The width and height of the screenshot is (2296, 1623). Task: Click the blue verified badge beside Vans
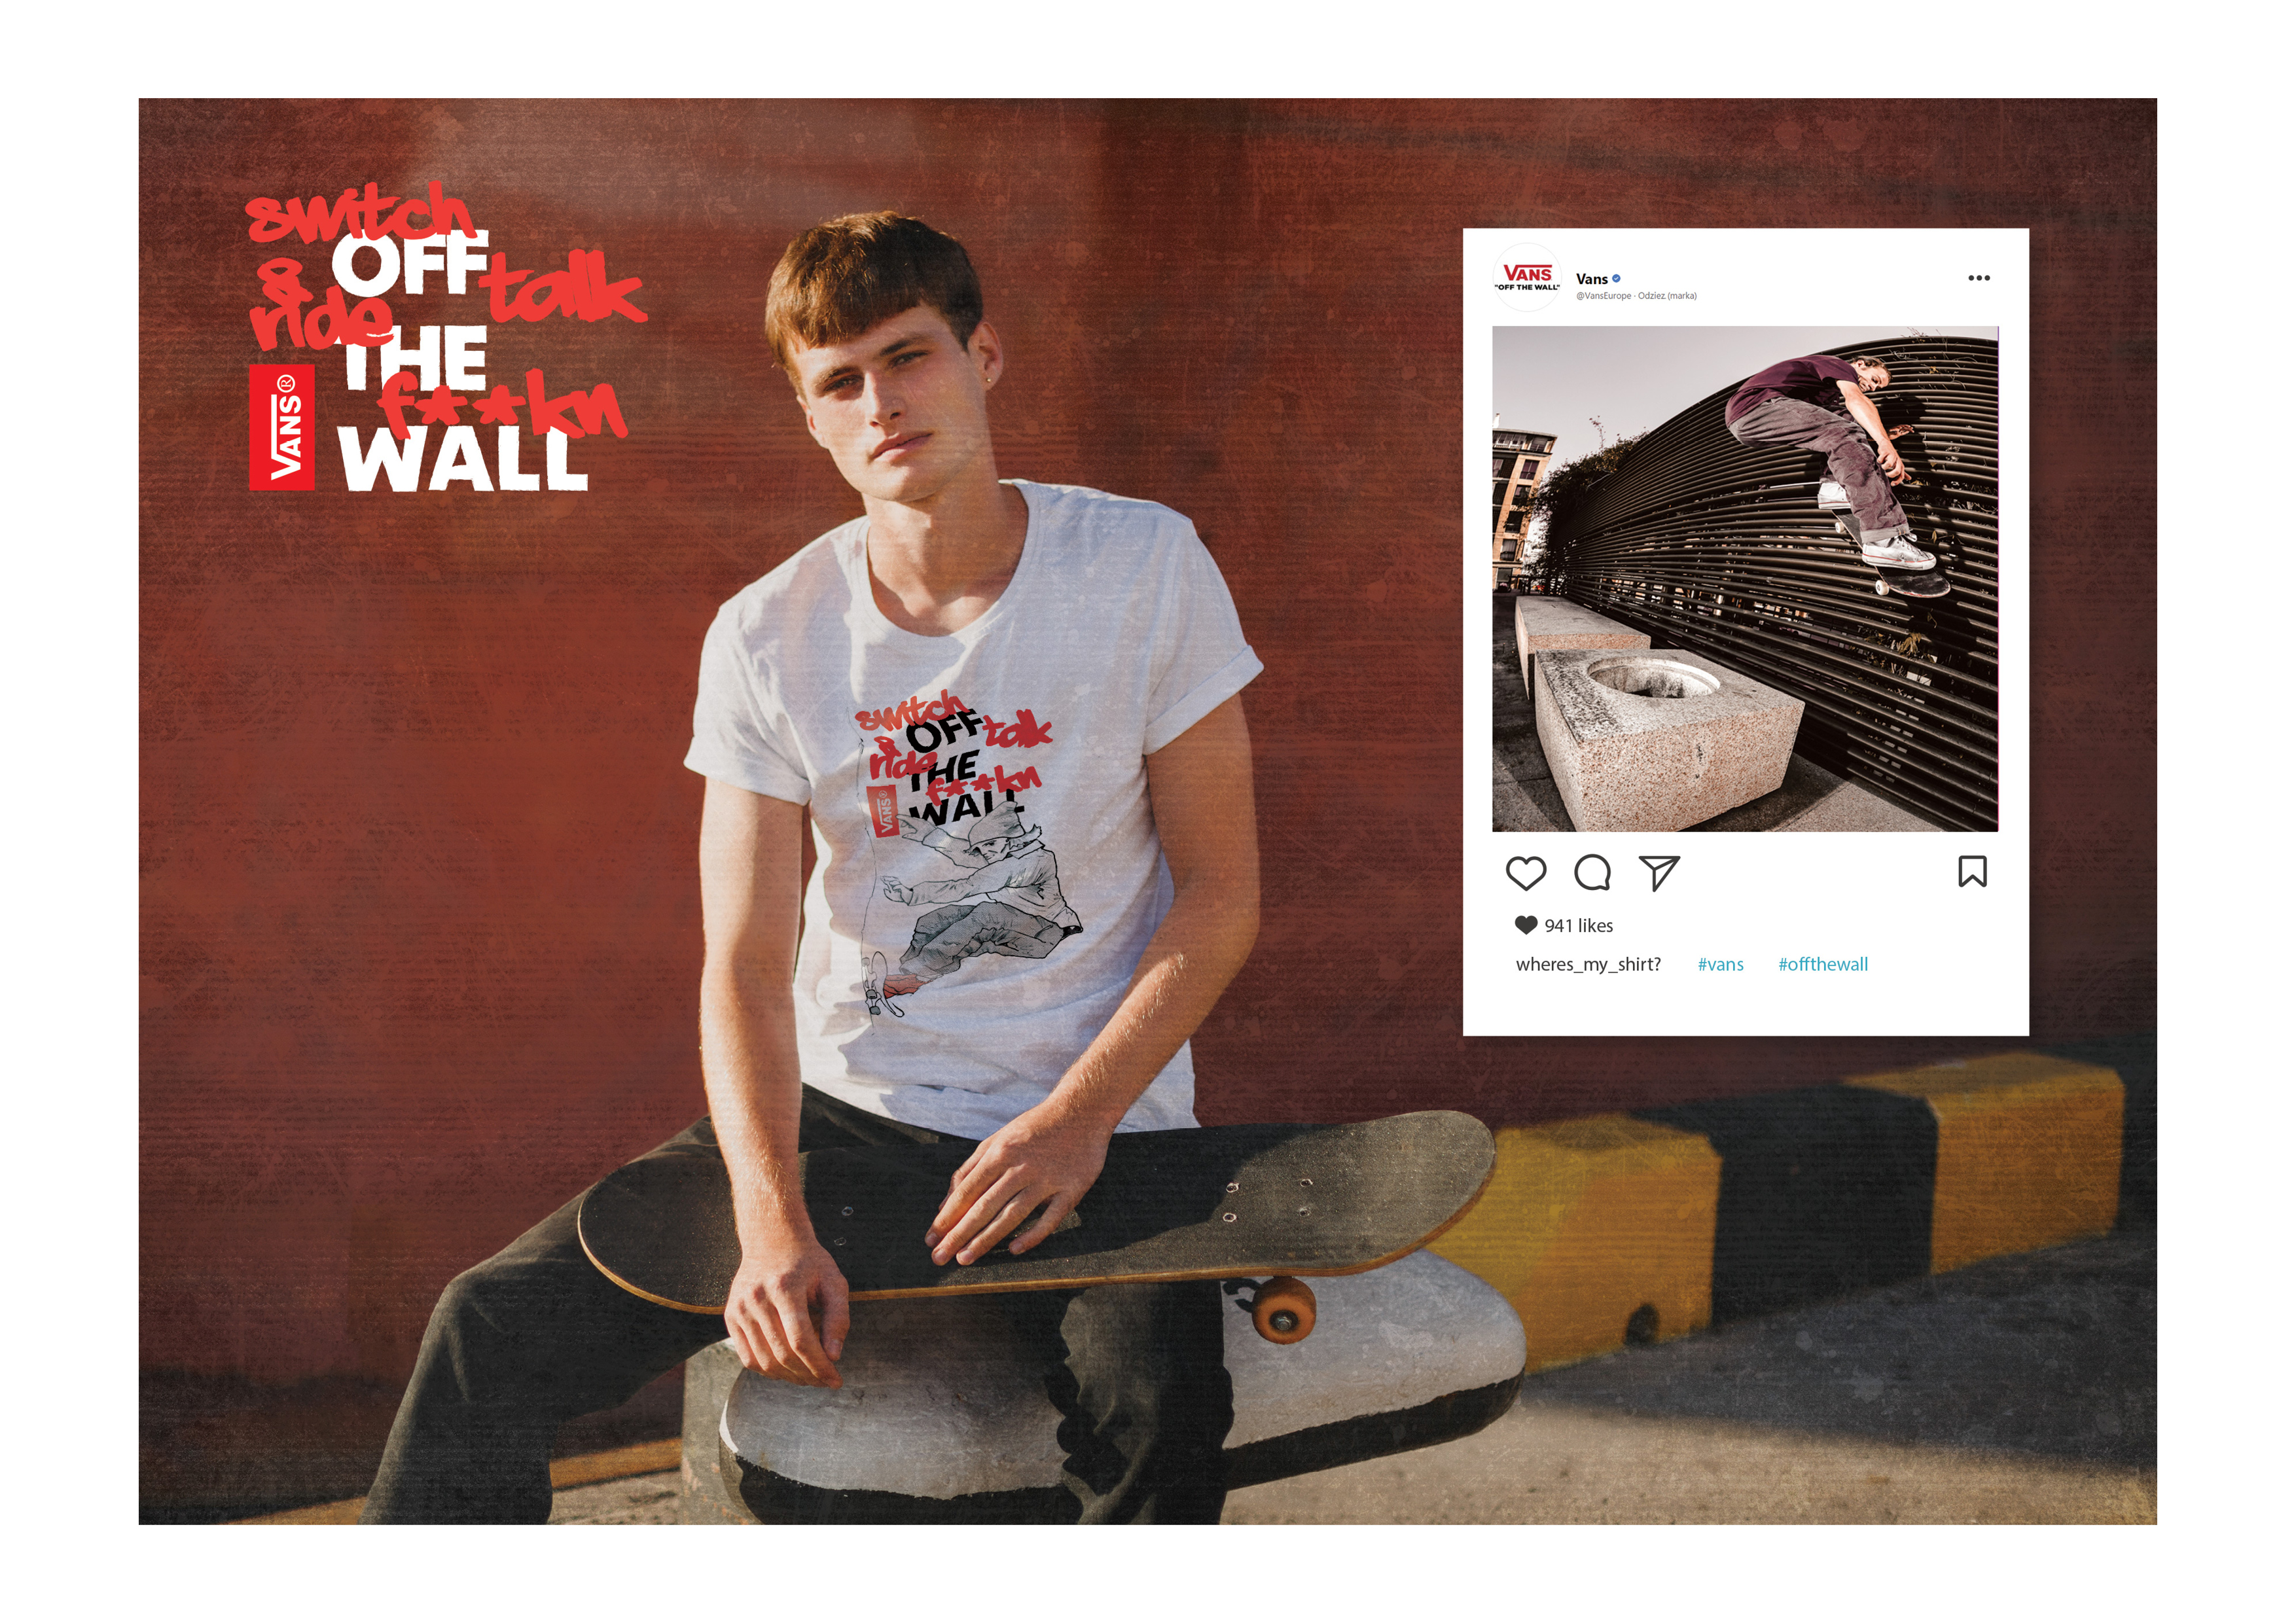click(1616, 279)
